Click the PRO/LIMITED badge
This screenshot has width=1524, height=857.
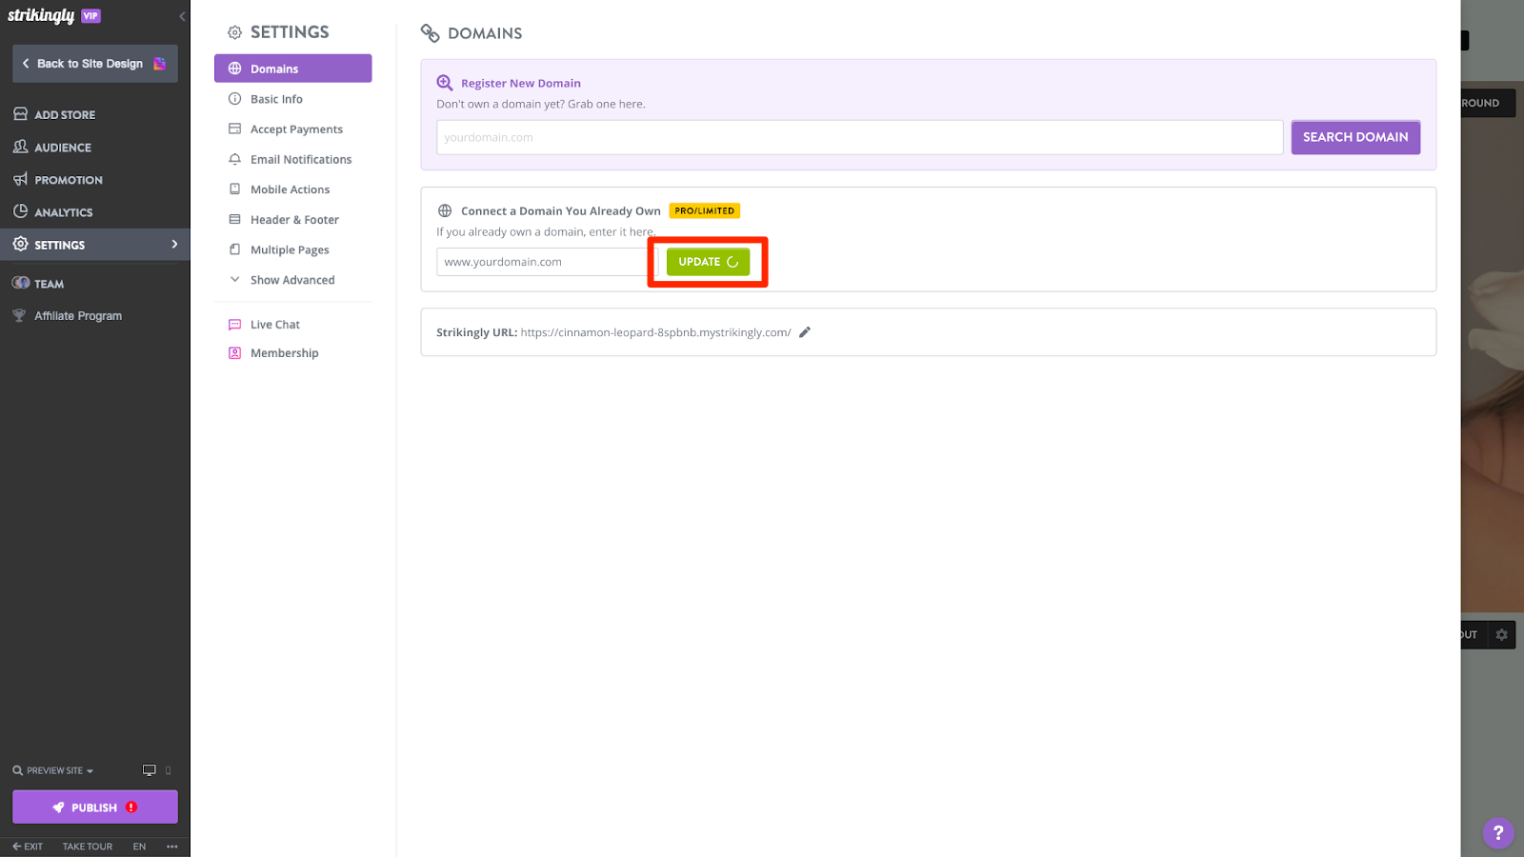pos(705,210)
